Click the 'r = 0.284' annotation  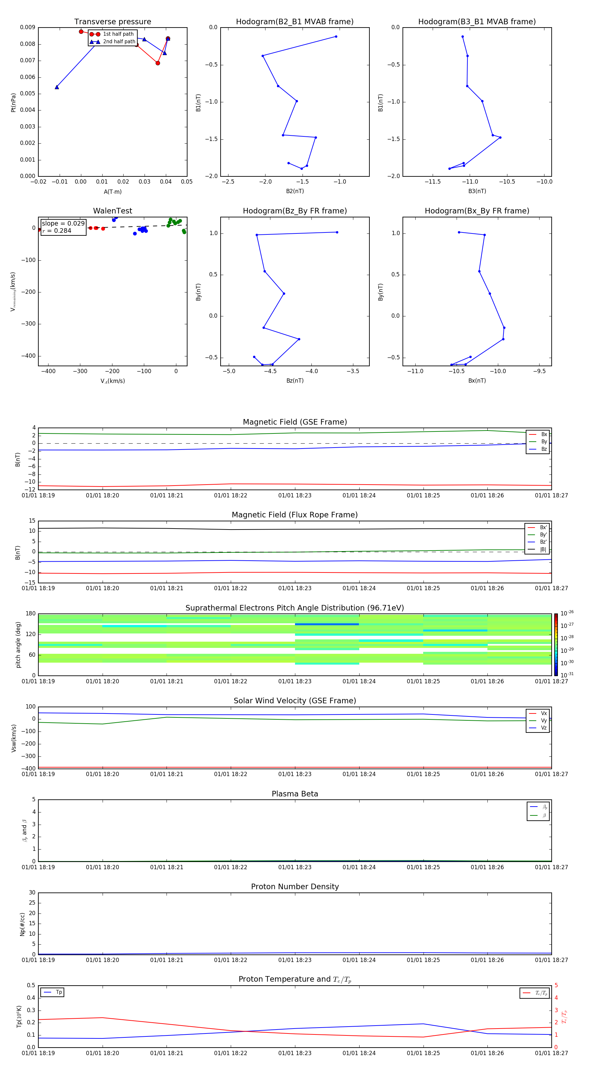57,230
